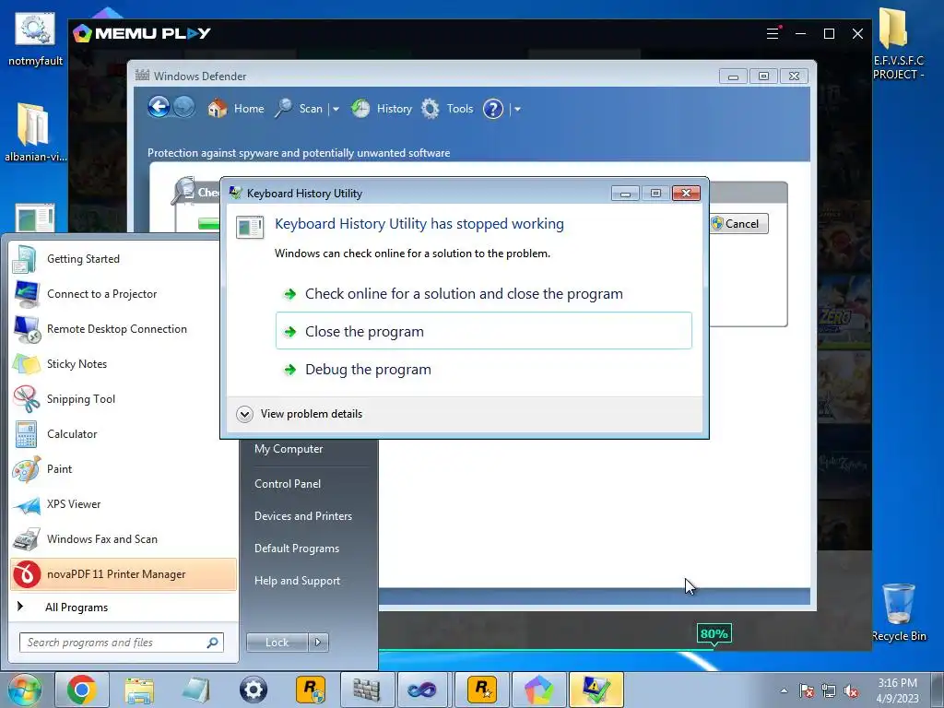Open the MEmu Play hamburger menu
The width and height of the screenshot is (944, 708).
[x=773, y=33]
